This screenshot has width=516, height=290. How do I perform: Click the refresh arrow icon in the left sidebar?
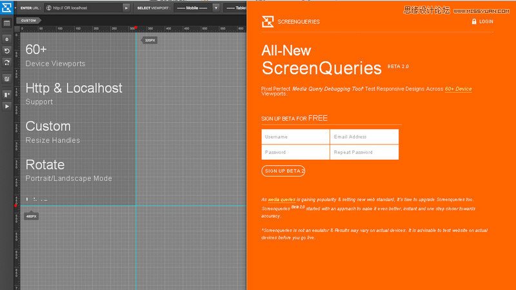tap(6, 63)
